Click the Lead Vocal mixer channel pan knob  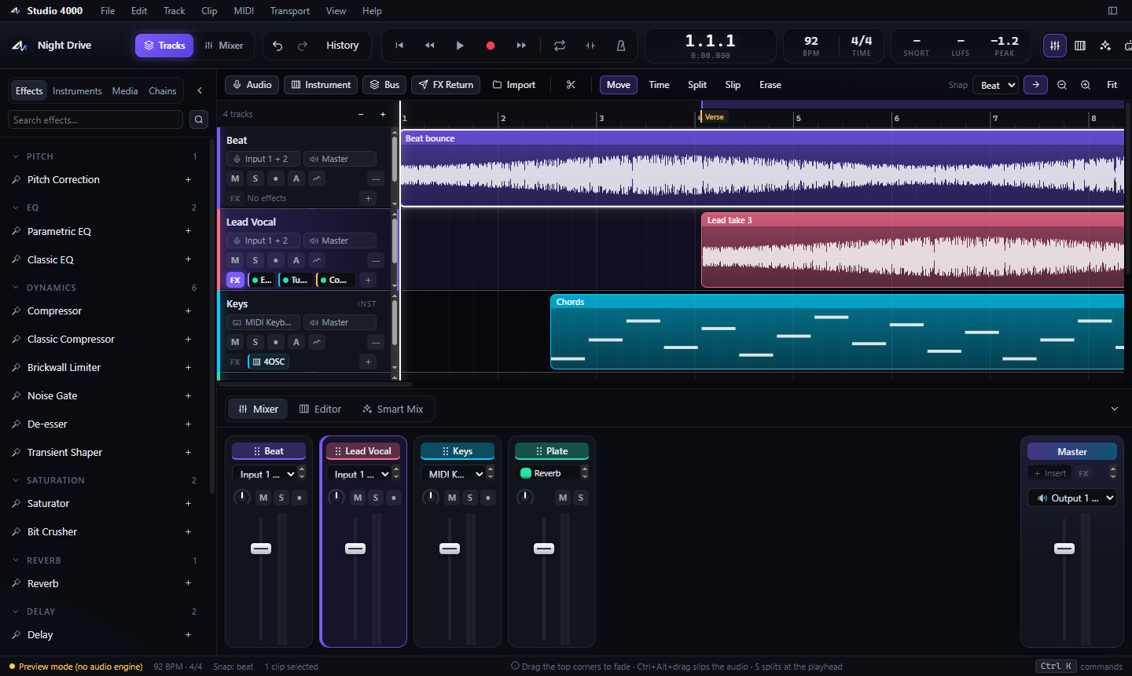point(336,497)
